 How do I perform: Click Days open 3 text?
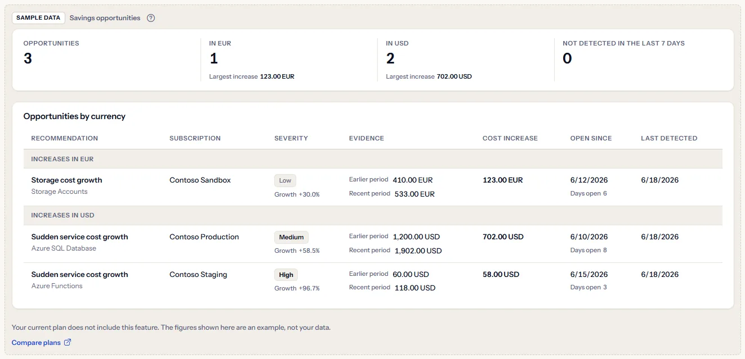(588, 287)
